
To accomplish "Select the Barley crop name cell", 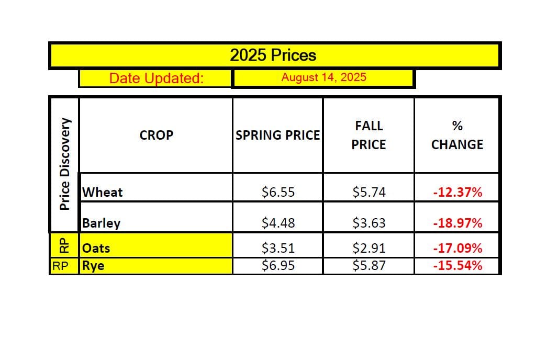I will (155, 223).
